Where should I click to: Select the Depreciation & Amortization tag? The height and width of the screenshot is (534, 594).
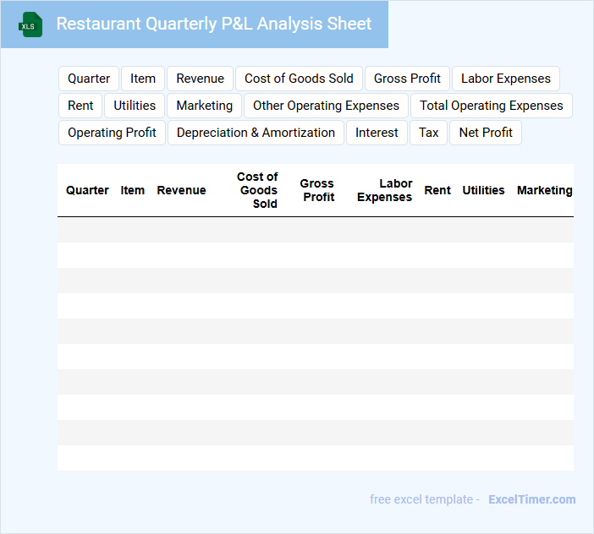coord(256,133)
